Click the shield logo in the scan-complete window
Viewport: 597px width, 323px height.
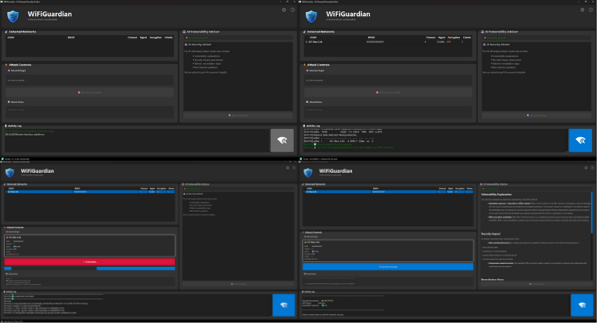(311, 16)
